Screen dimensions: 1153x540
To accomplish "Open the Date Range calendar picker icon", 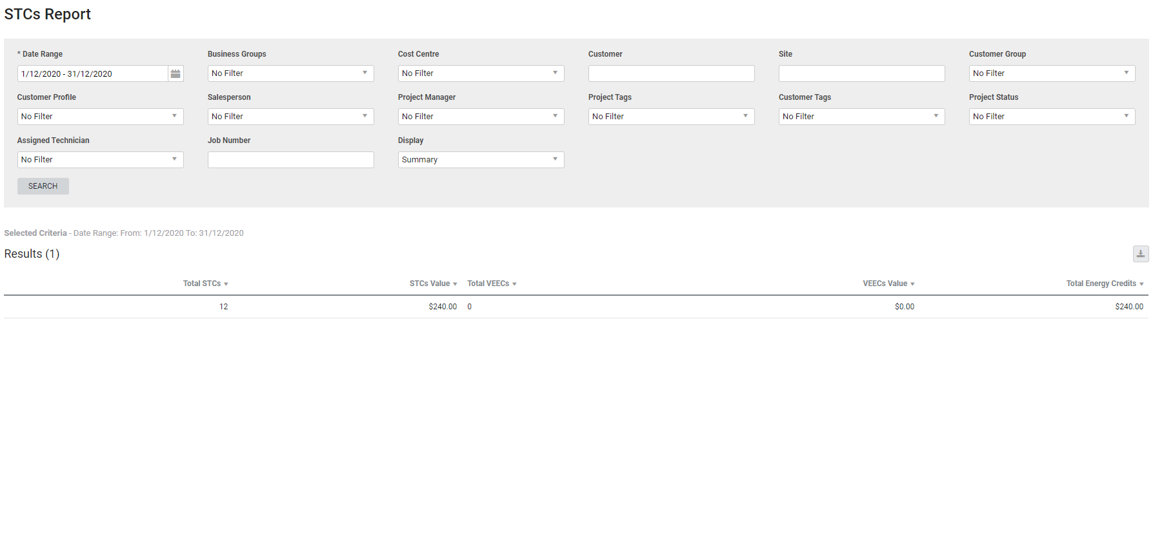I will click(x=175, y=73).
